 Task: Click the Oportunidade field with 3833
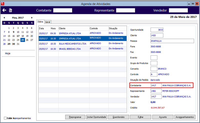point(157,30)
